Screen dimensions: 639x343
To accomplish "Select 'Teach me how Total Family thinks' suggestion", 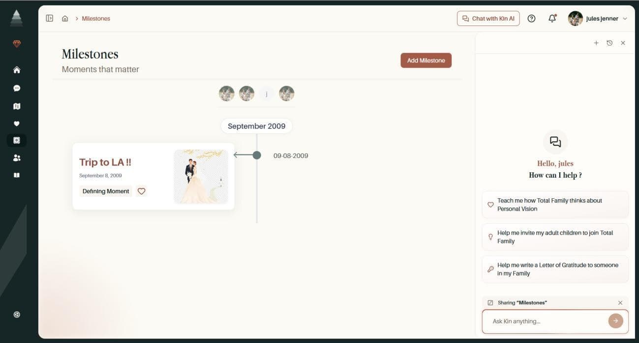I will click(555, 205).
